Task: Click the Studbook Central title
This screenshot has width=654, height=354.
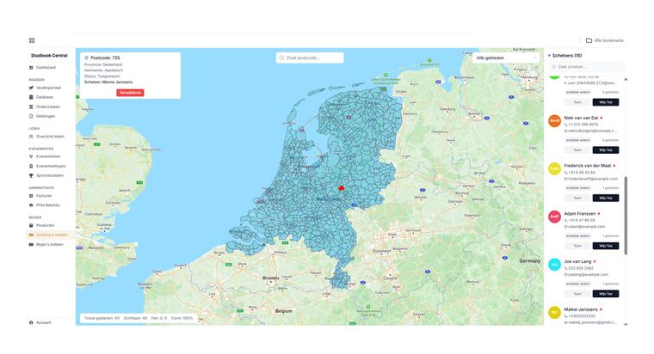Action: [x=49, y=55]
